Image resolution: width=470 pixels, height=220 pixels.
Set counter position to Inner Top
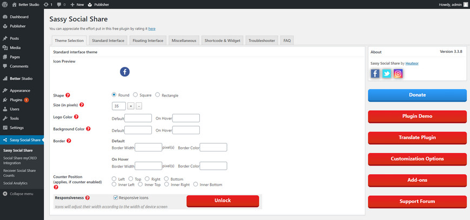coord(140,184)
